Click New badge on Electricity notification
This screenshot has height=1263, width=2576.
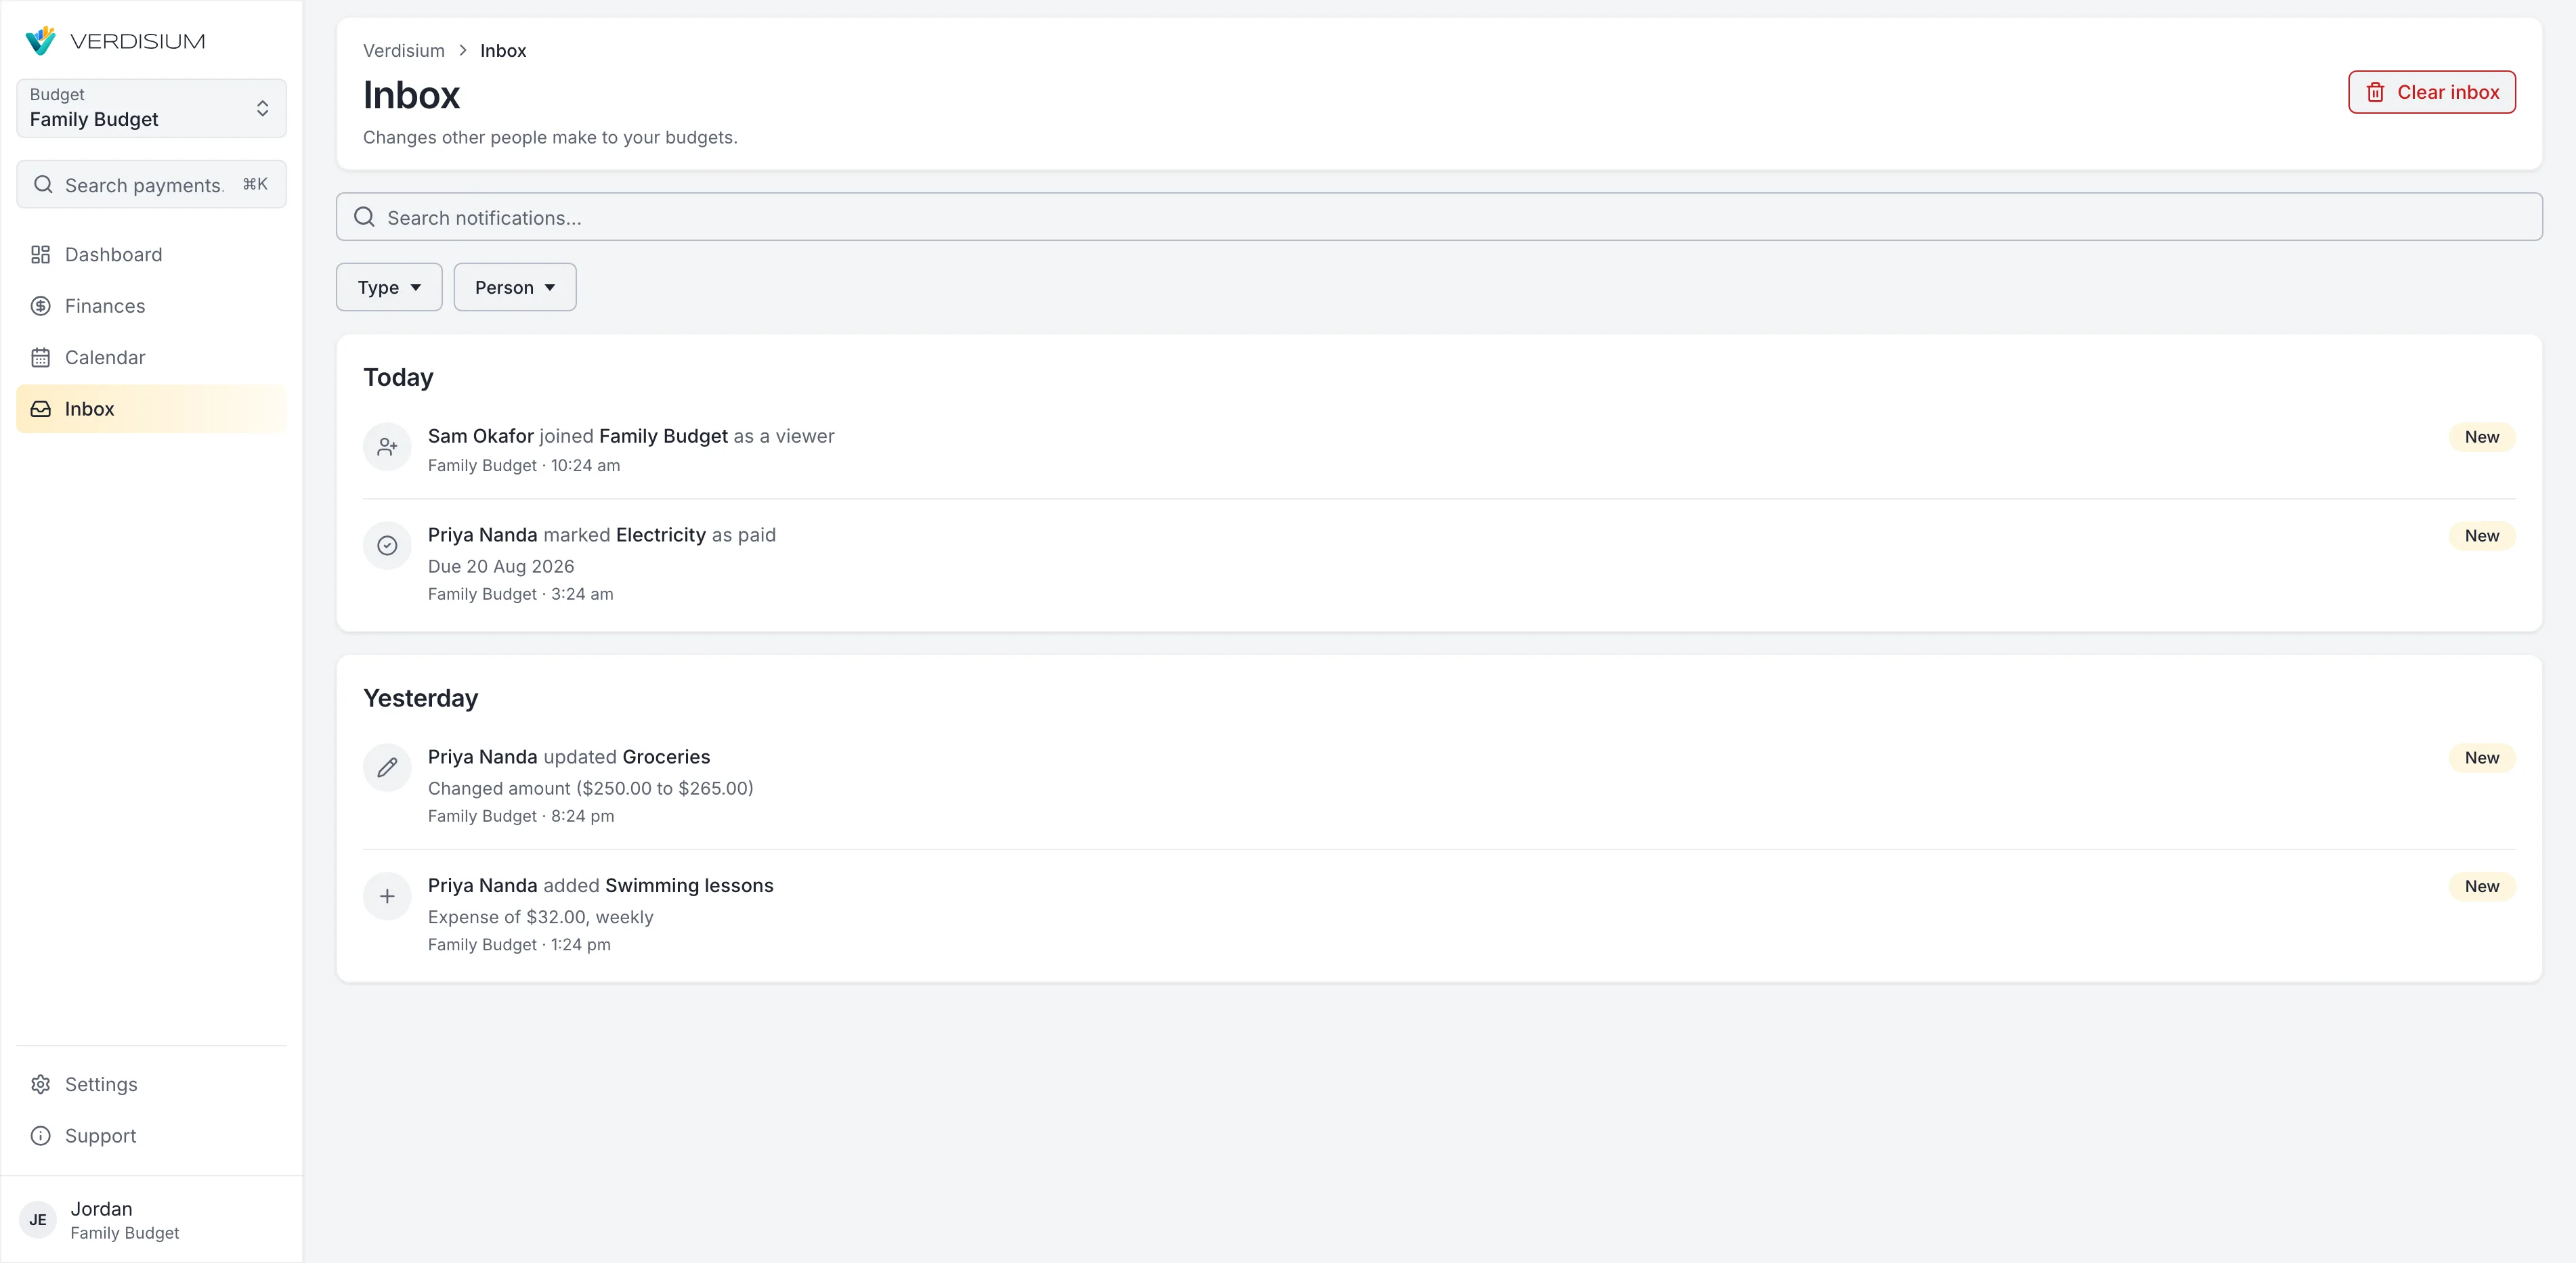click(x=2481, y=535)
